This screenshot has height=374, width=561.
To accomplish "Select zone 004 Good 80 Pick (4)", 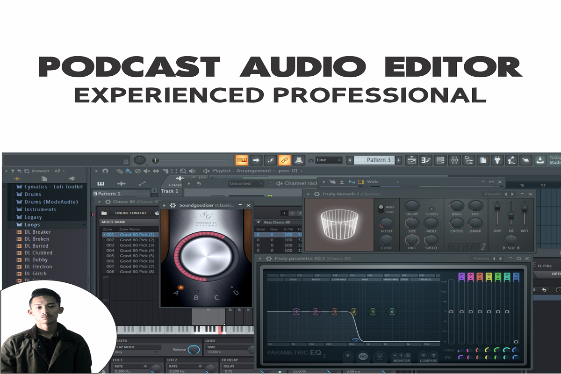I will point(130,251).
